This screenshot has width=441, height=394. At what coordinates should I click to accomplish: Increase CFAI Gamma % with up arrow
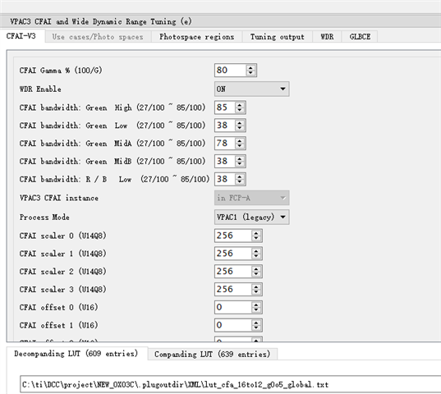coord(250,67)
